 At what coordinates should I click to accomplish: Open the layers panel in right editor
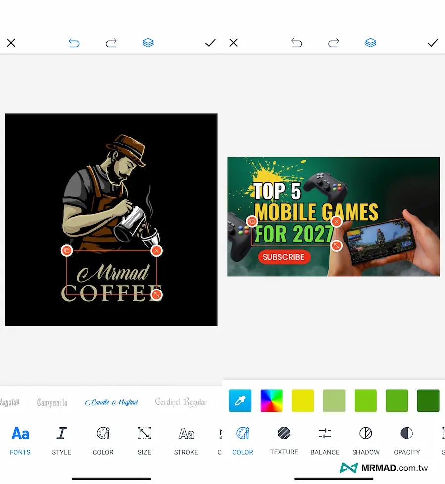tap(371, 43)
